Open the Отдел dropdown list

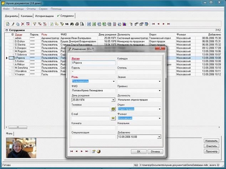pos(159,109)
